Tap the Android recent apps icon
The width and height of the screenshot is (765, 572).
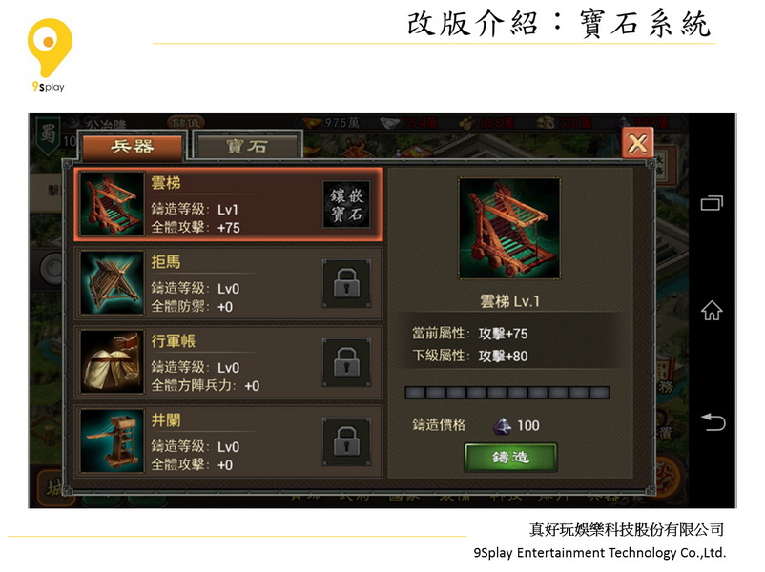[712, 203]
